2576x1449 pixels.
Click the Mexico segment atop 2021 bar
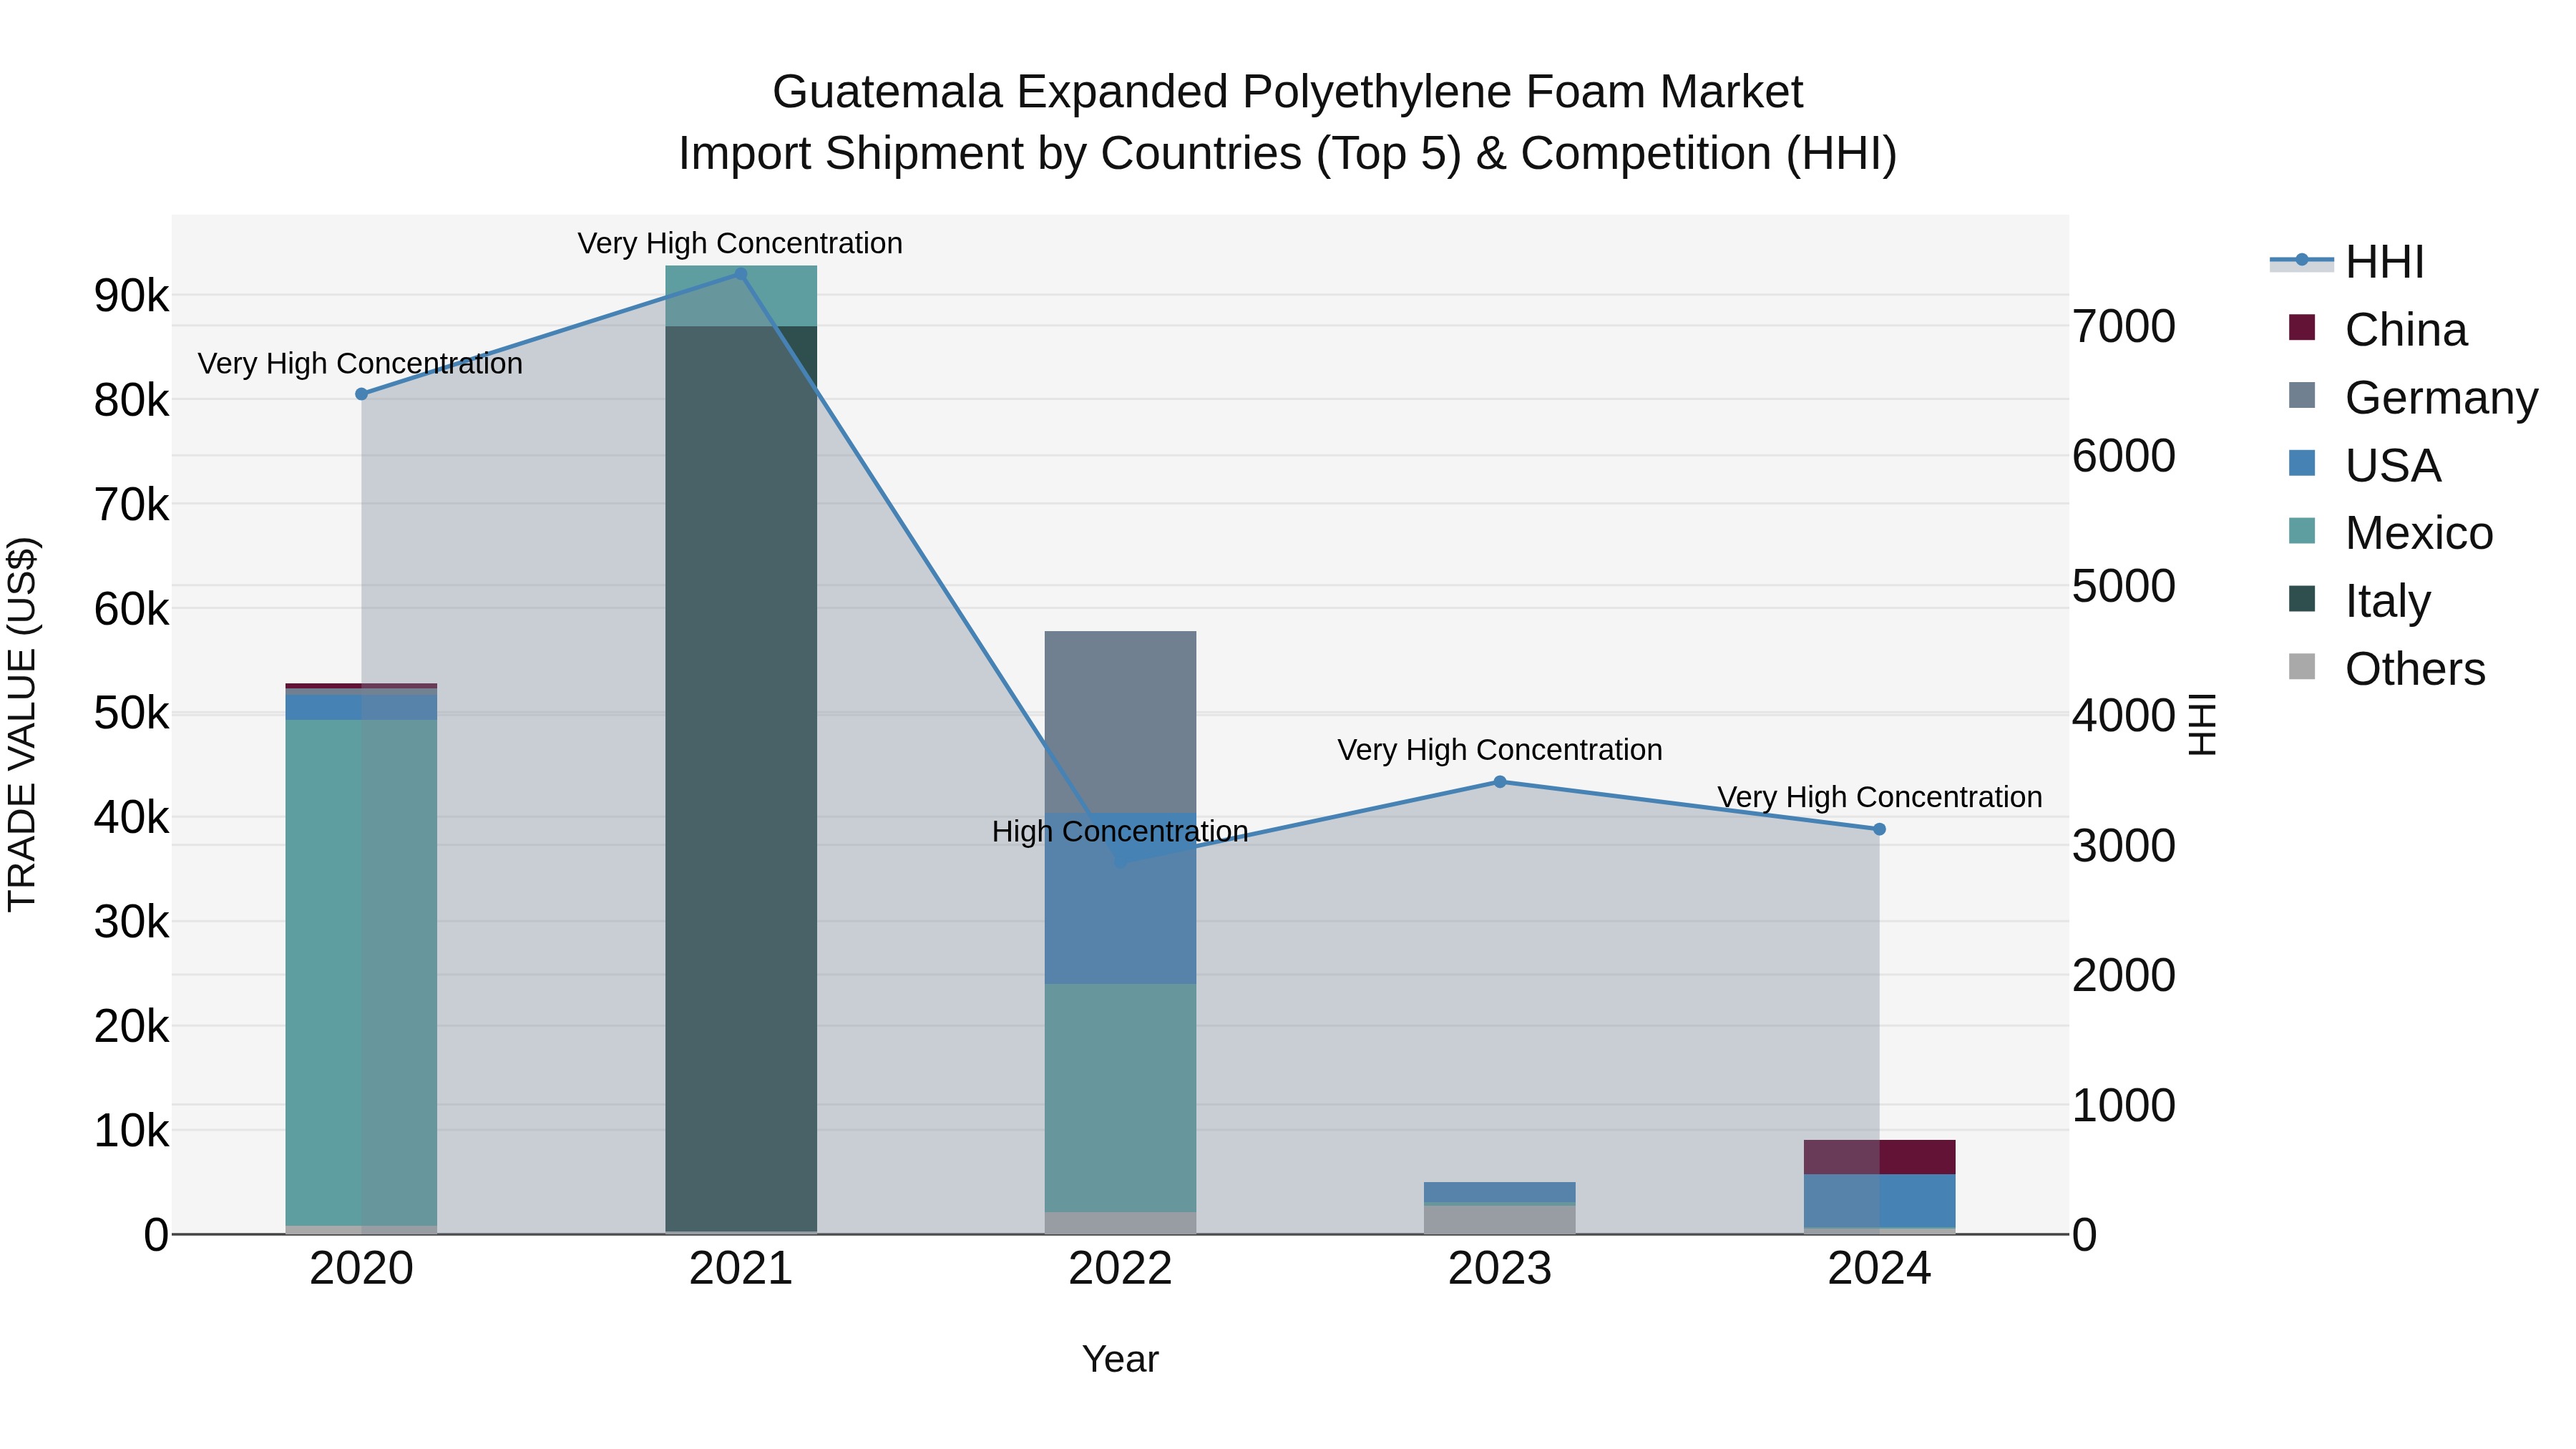pos(741,296)
